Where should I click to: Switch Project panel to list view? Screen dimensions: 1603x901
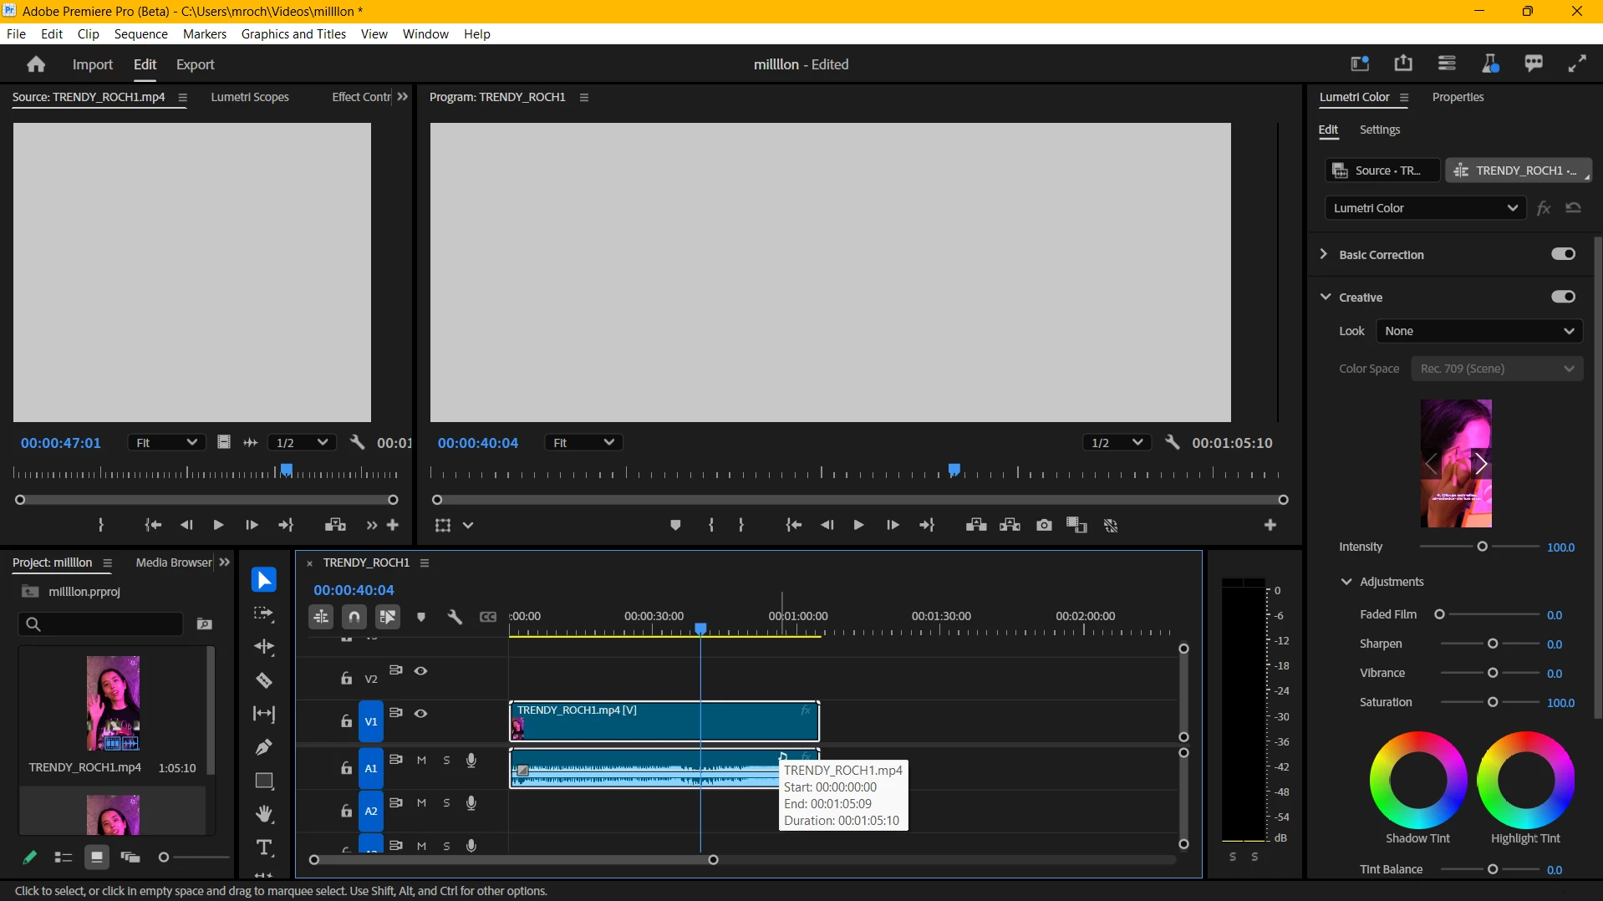63,857
